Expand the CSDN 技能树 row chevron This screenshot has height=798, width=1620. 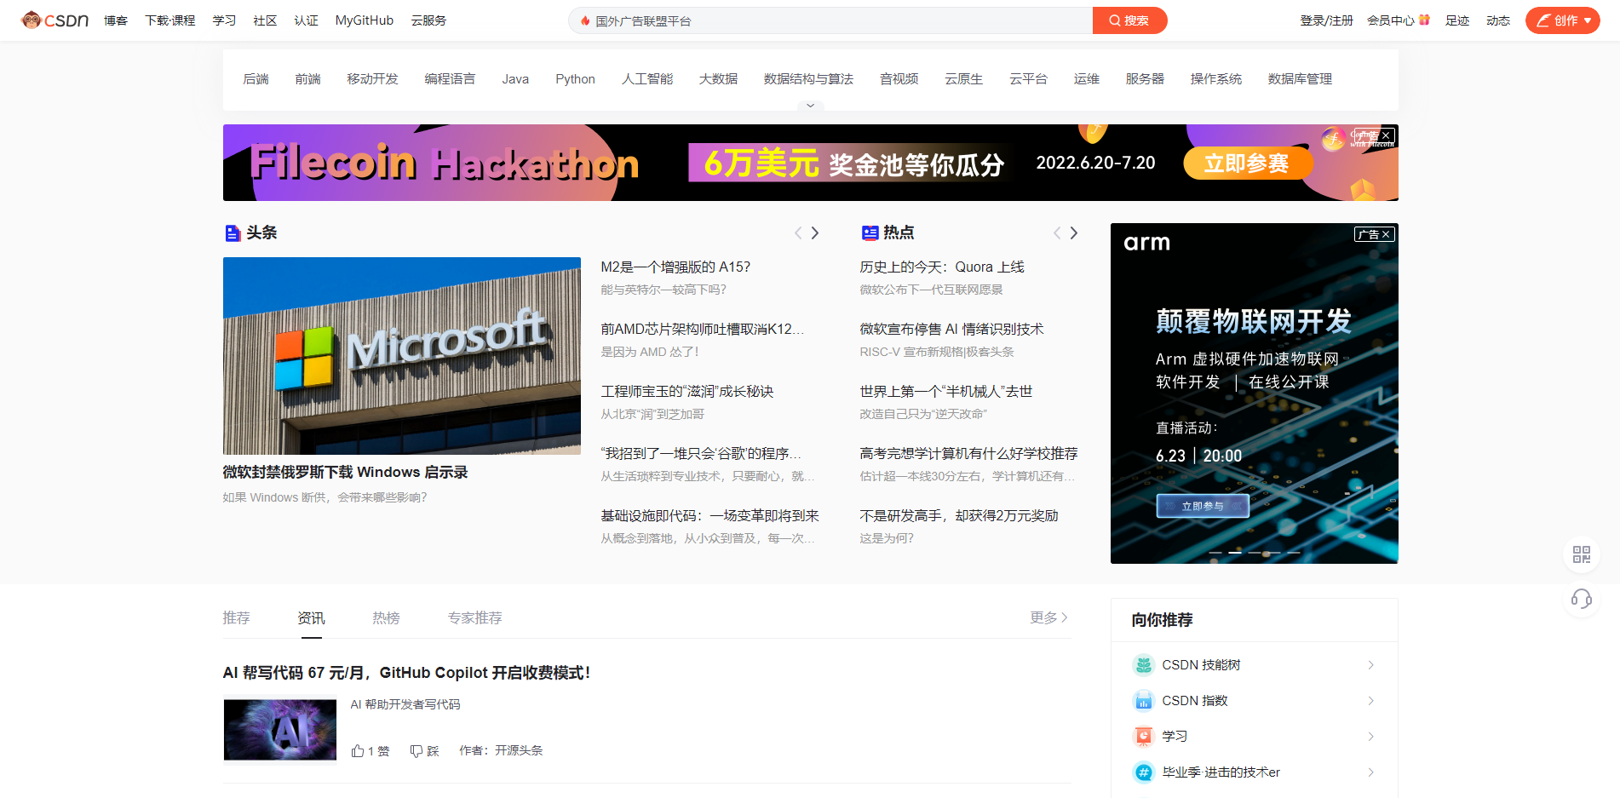pyautogui.click(x=1370, y=664)
